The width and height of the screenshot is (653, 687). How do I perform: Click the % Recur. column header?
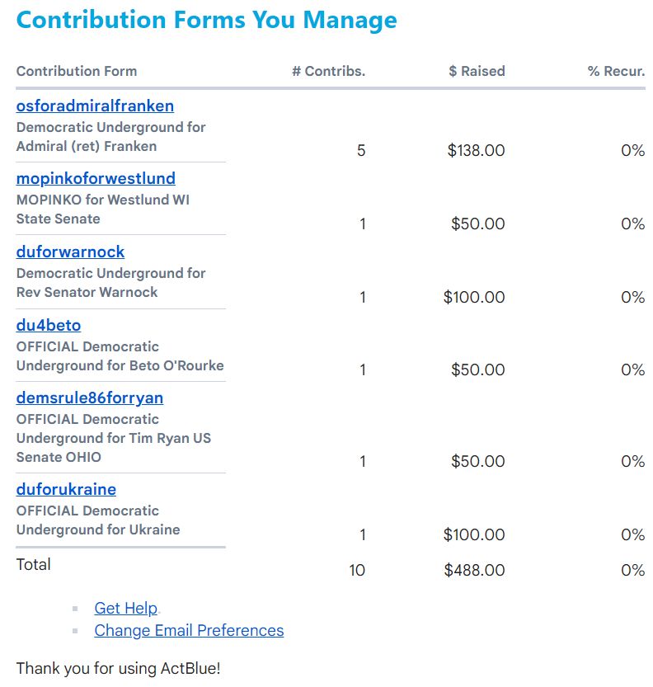[616, 71]
